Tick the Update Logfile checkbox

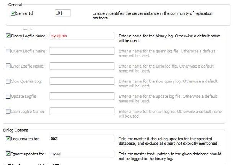pyautogui.click(x=8, y=96)
